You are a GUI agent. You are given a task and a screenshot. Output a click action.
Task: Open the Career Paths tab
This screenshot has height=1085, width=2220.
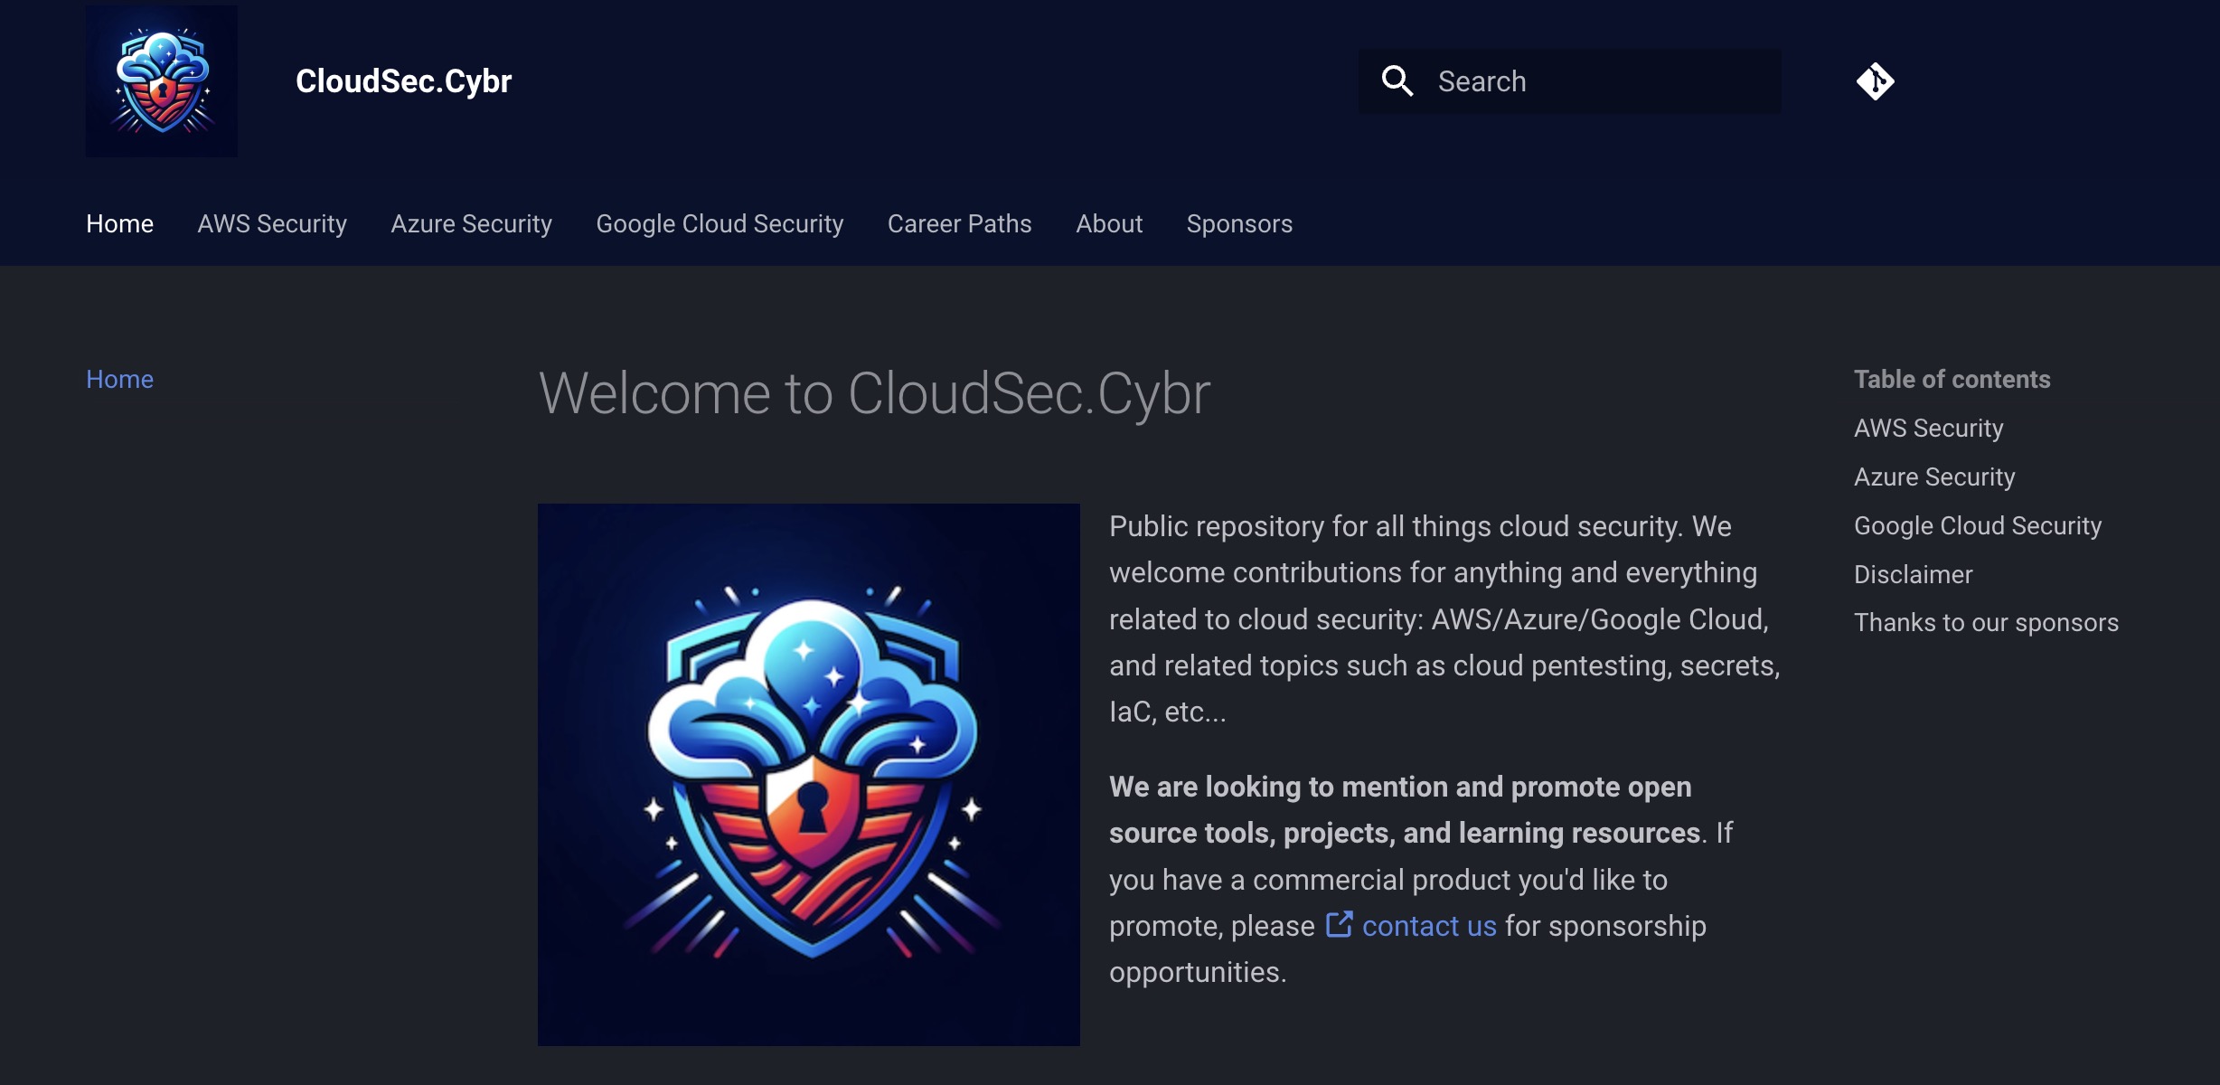point(959,223)
